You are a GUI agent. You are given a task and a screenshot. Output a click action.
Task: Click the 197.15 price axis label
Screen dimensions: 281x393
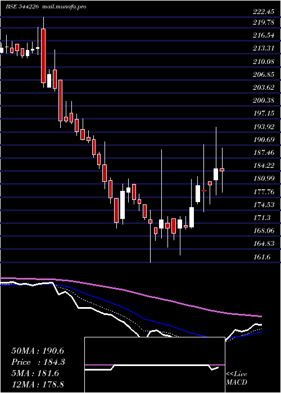[264, 113]
